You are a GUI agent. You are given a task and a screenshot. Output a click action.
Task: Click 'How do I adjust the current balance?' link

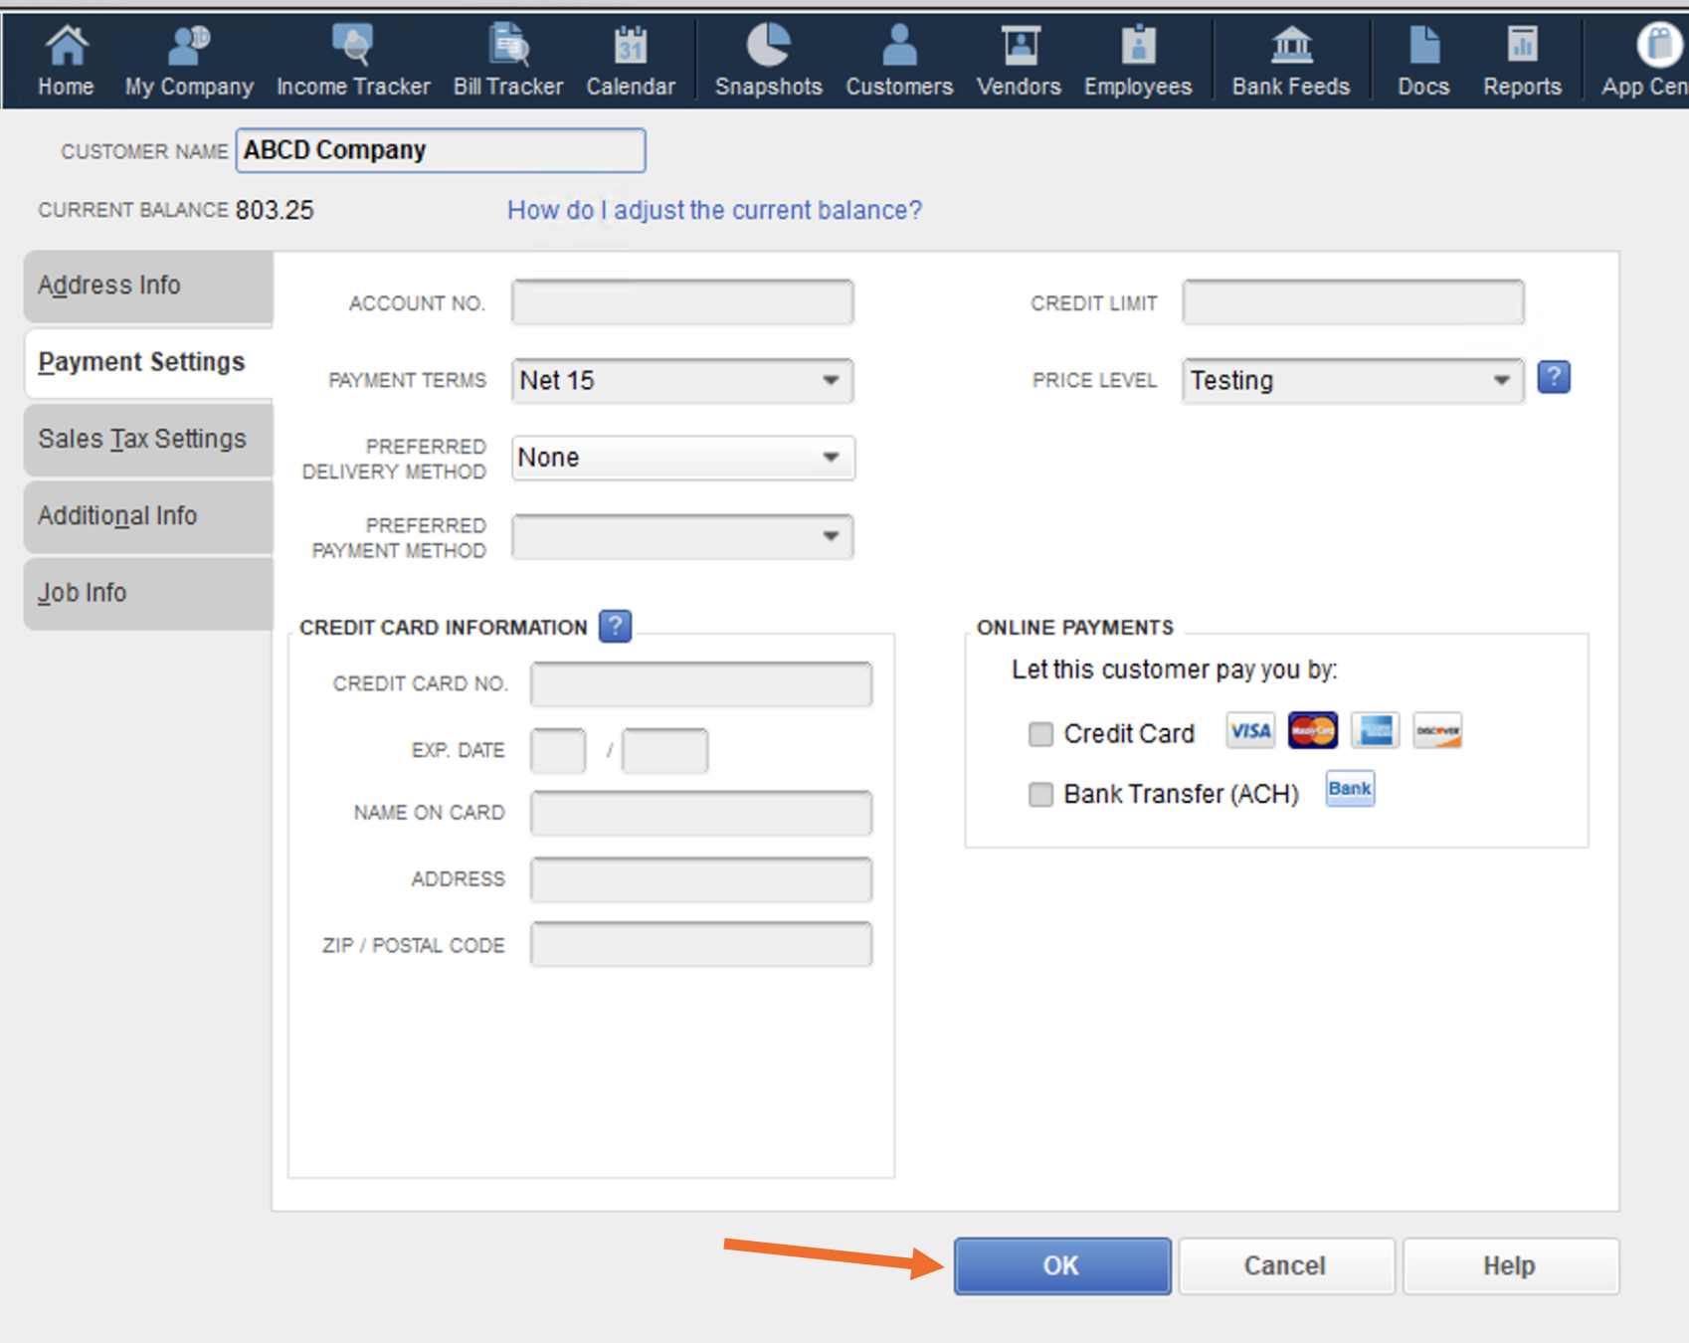(714, 211)
